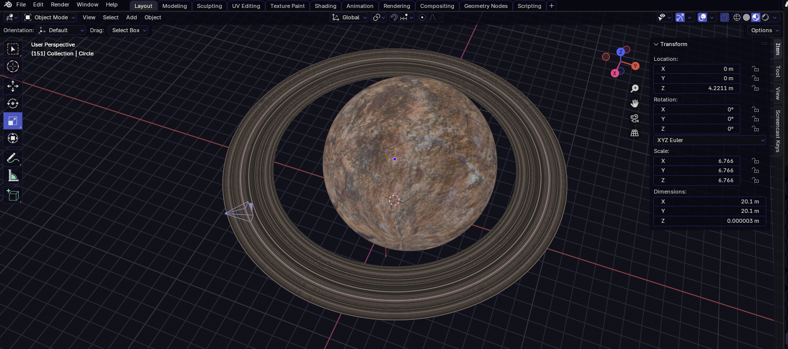Open the viewport Add menu
Image resolution: width=788 pixels, height=349 pixels.
[x=132, y=17]
